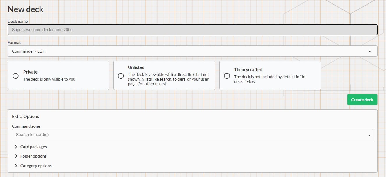Click the caret arrow in Command zone search

369,135
